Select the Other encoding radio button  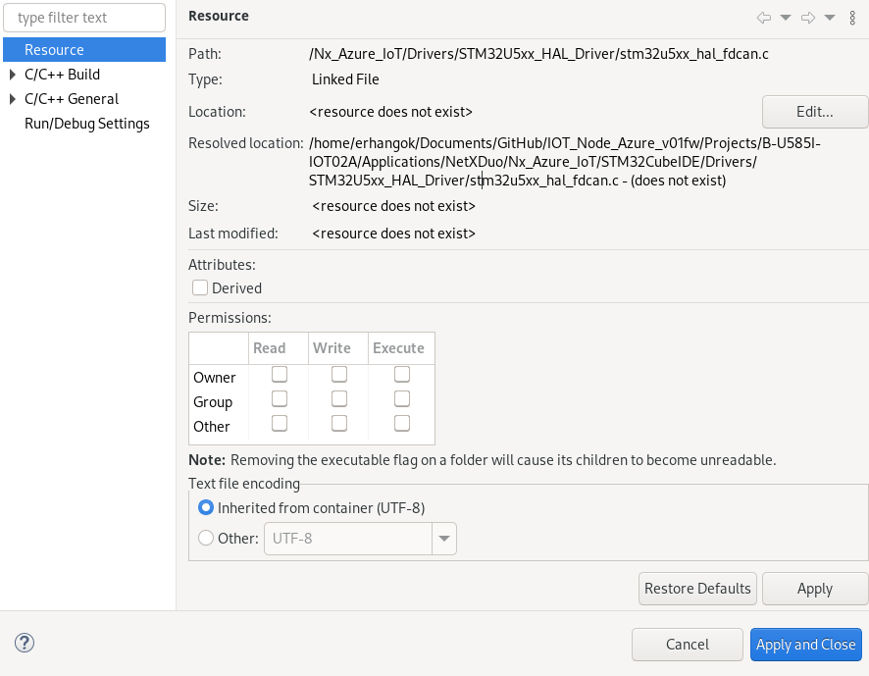[x=205, y=538]
